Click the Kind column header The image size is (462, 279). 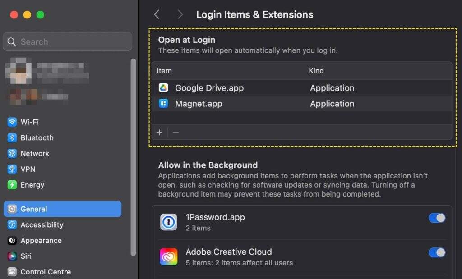click(316, 71)
